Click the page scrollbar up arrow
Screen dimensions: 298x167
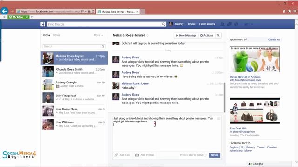tap(296, 25)
